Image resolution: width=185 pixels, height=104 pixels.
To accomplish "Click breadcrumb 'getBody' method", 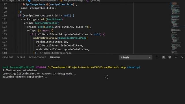I will [95, 1].
